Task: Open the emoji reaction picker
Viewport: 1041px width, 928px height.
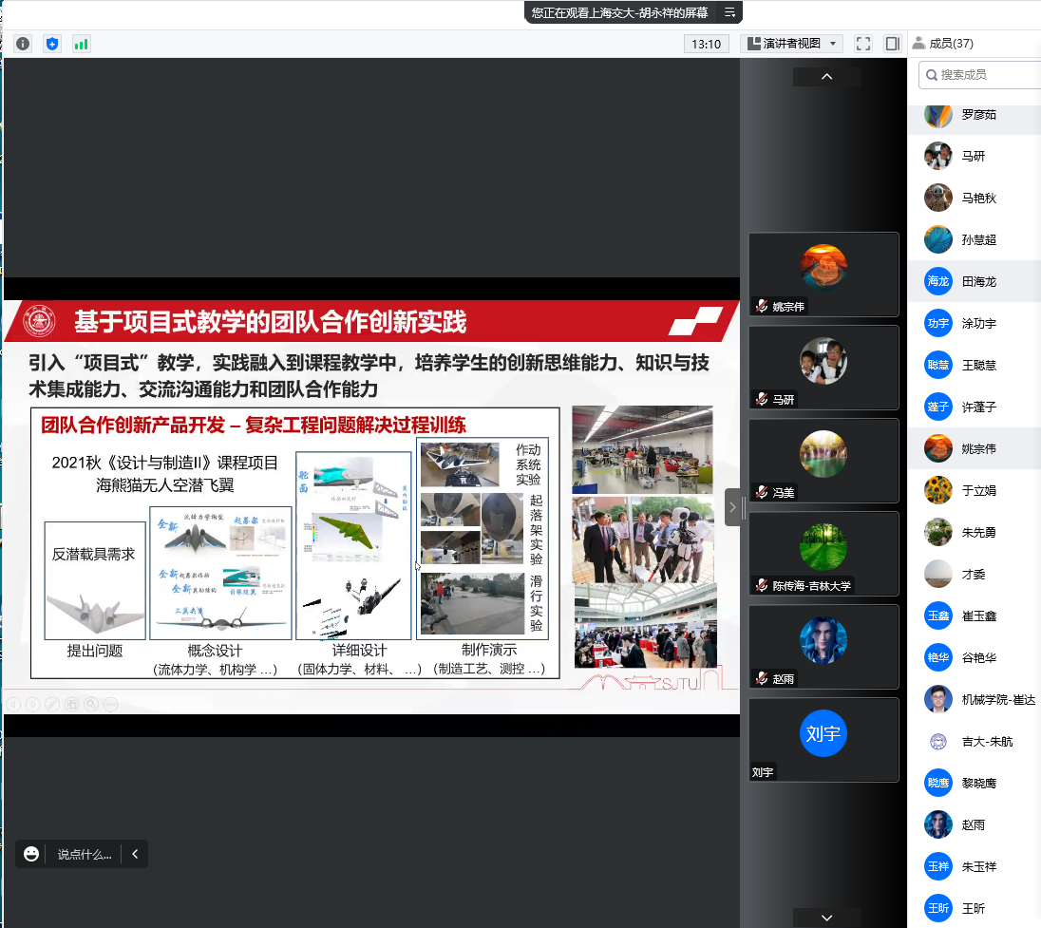Action: (x=32, y=854)
